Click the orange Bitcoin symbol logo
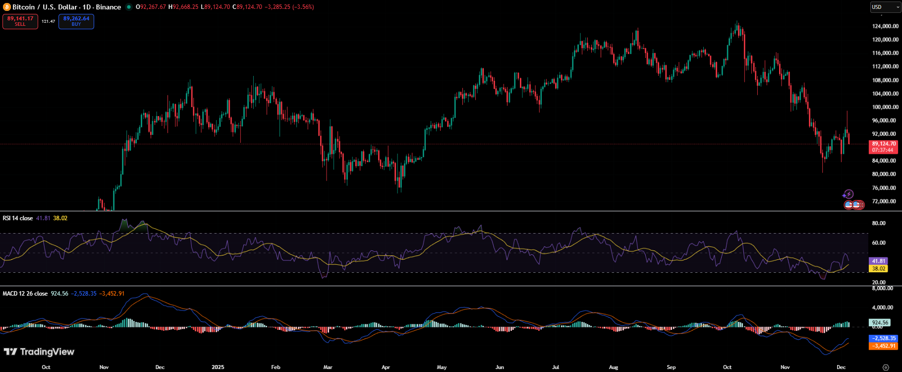Viewport: 902px width, 372px height. coord(6,7)
